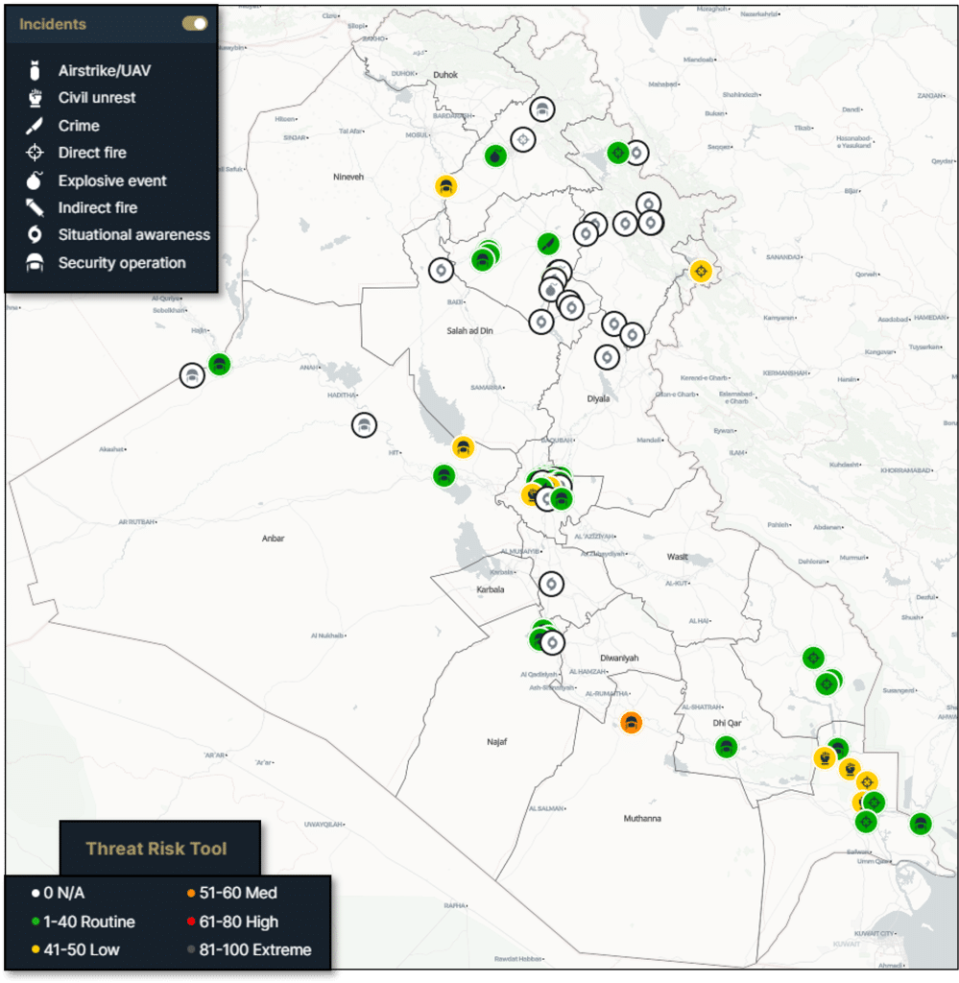
Task: Select the Security operation helmet legend icon
Action: (x=36, y=263)
